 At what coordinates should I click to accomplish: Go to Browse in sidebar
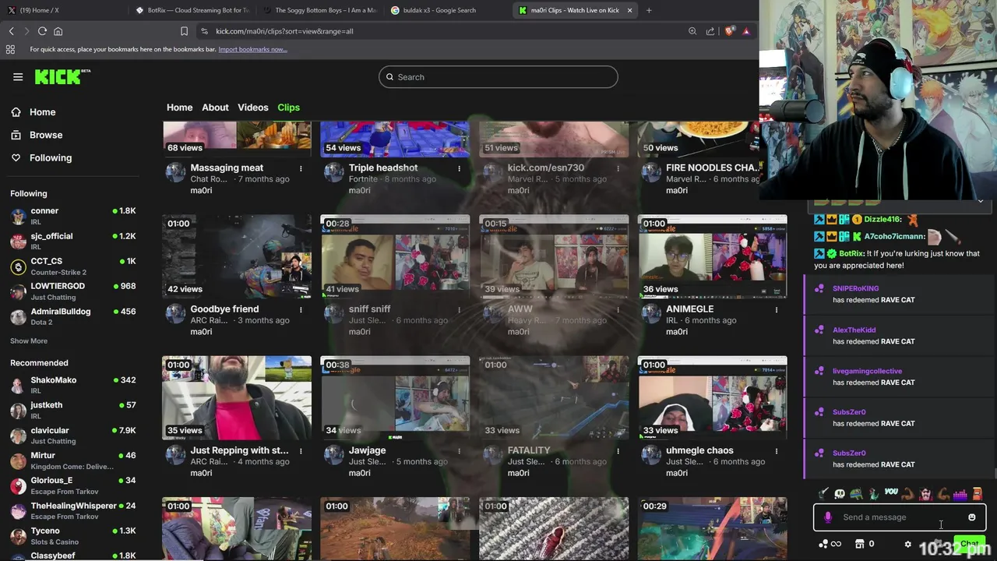click(46, 135)
